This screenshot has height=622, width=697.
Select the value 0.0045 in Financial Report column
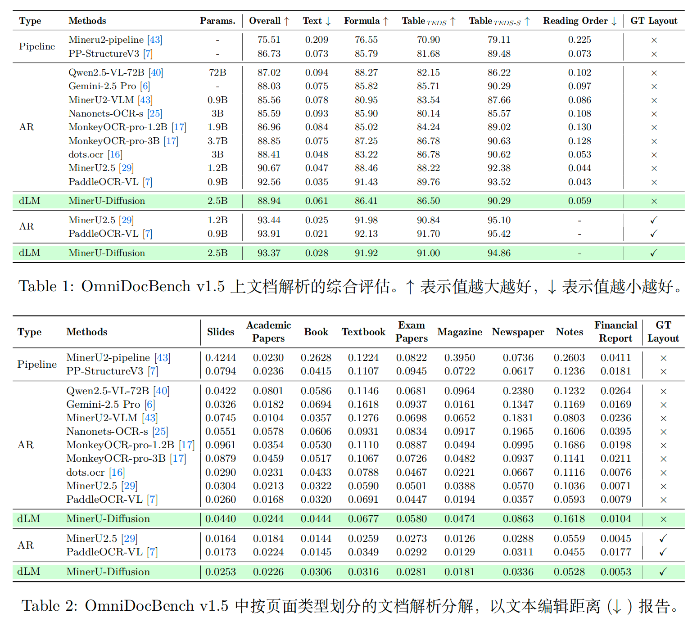coord(616,539)
